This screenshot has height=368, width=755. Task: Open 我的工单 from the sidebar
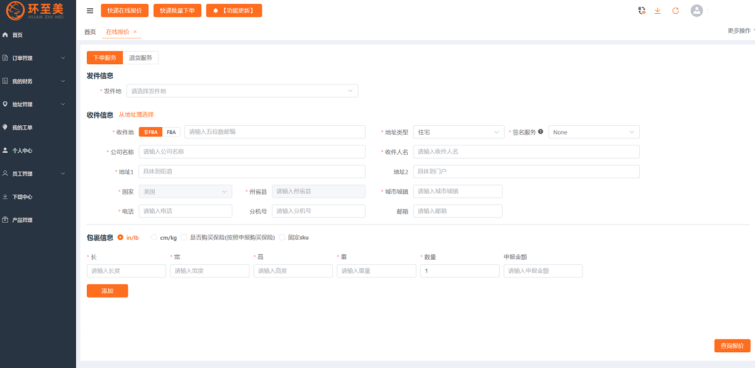click(22, 128)
